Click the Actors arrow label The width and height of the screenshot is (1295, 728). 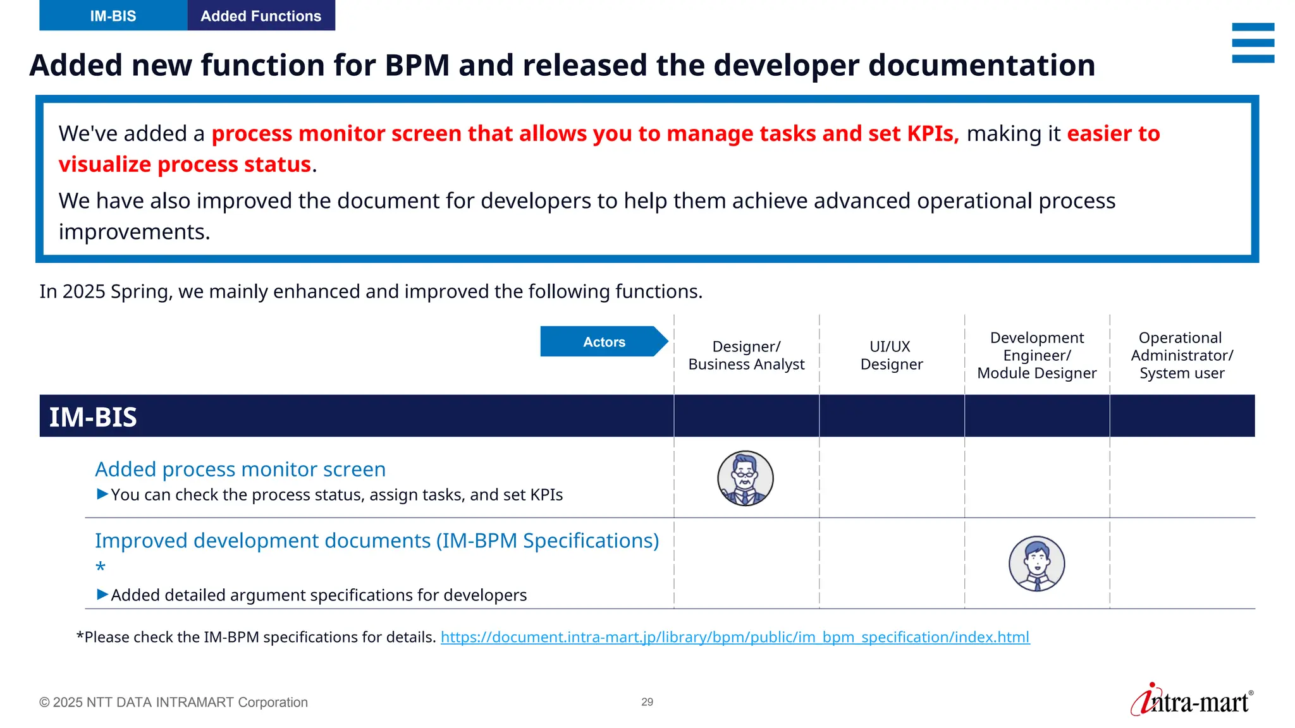click(603, 342)
